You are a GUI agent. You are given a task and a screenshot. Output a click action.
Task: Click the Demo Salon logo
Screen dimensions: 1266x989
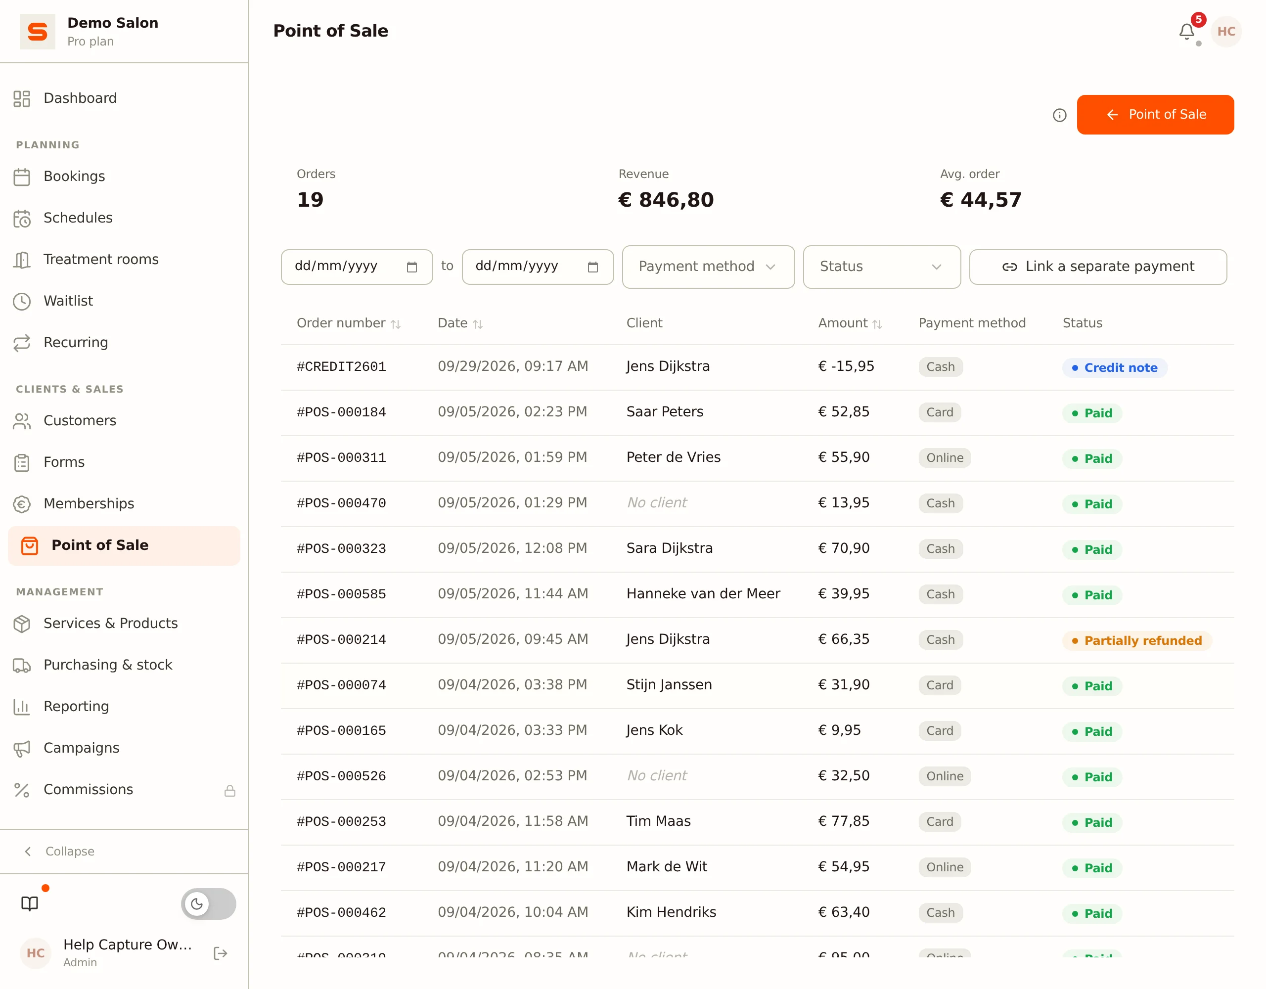[x=38, y=31]
